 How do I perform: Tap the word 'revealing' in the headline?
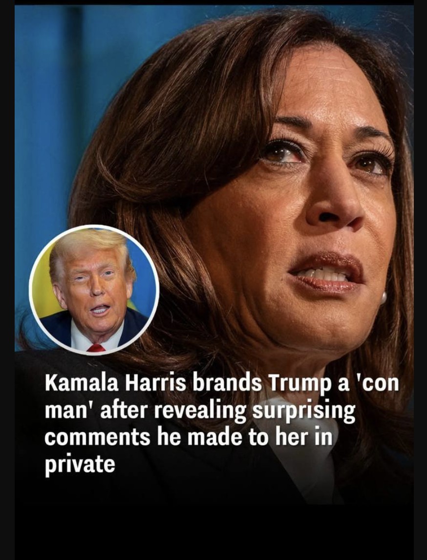[x=200, y=411]
